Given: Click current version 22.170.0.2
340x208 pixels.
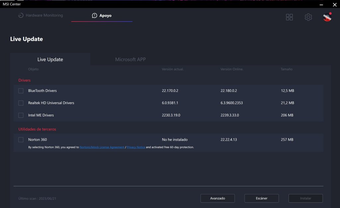Looking at the screenshot, I should click(170, 91).
